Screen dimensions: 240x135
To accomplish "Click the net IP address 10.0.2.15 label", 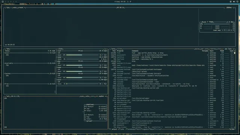I will (15, 96).
